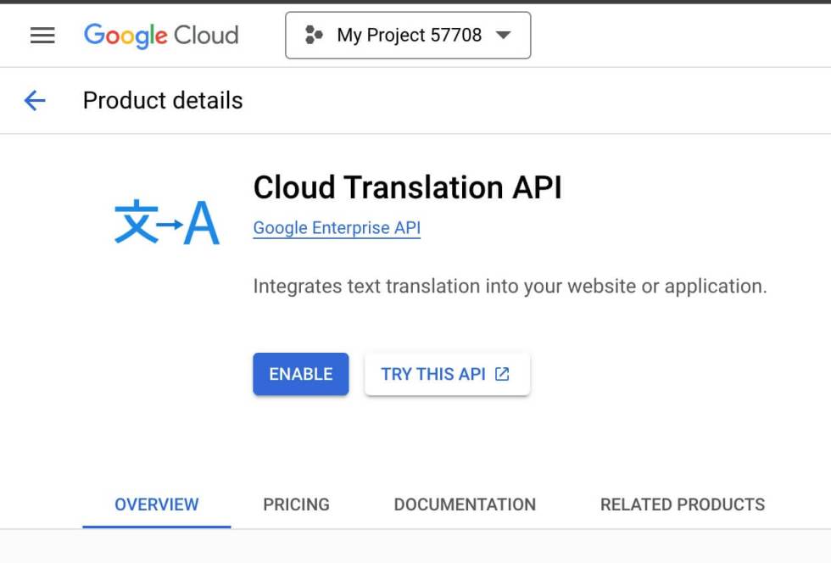Show the Related Products tab
831x563 pixels.
[x=683, y=504]
